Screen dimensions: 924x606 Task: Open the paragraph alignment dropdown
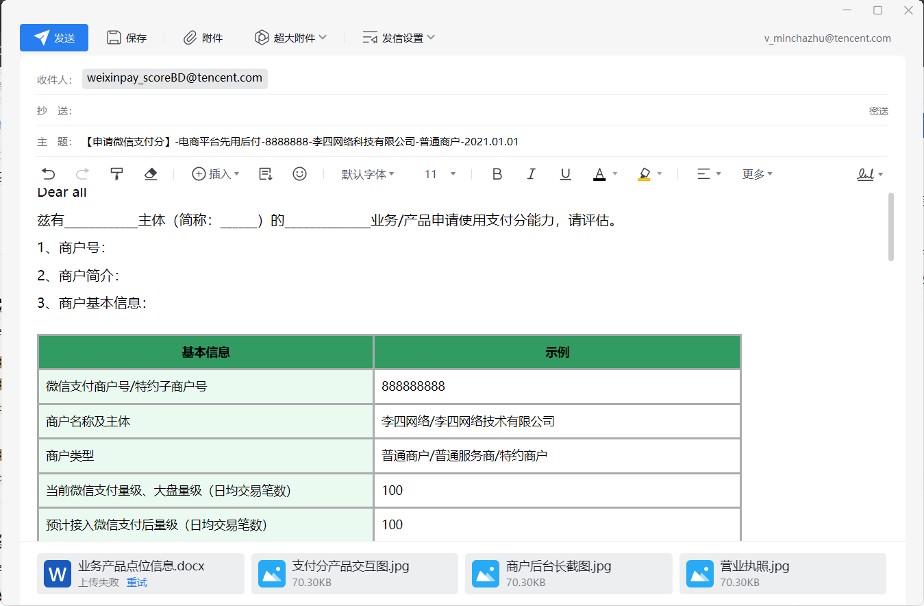[x=709, y=174]
